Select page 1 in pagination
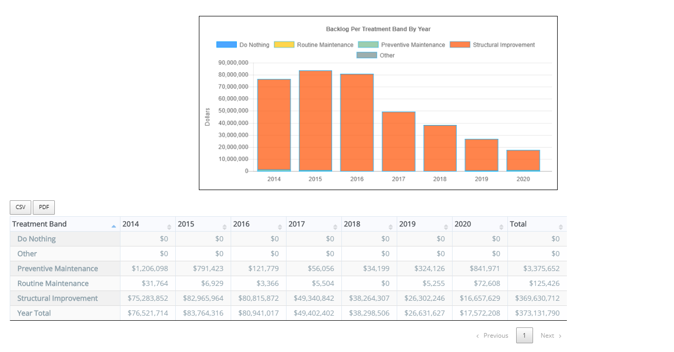The image size is (674, 352). (524, 336)
